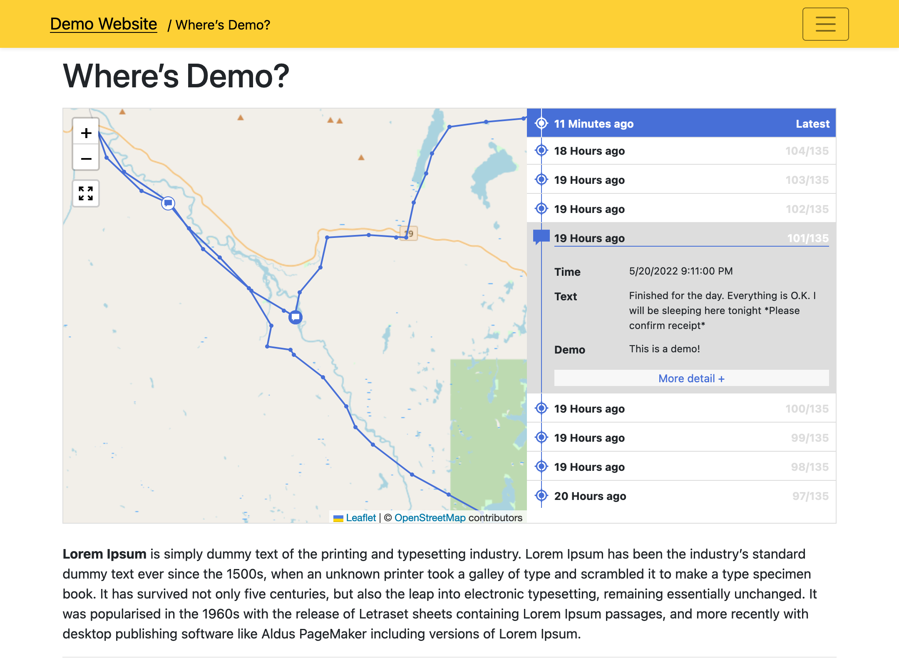
Task: Open the OpenStreetMap attribution link
Action: [430, 518]
